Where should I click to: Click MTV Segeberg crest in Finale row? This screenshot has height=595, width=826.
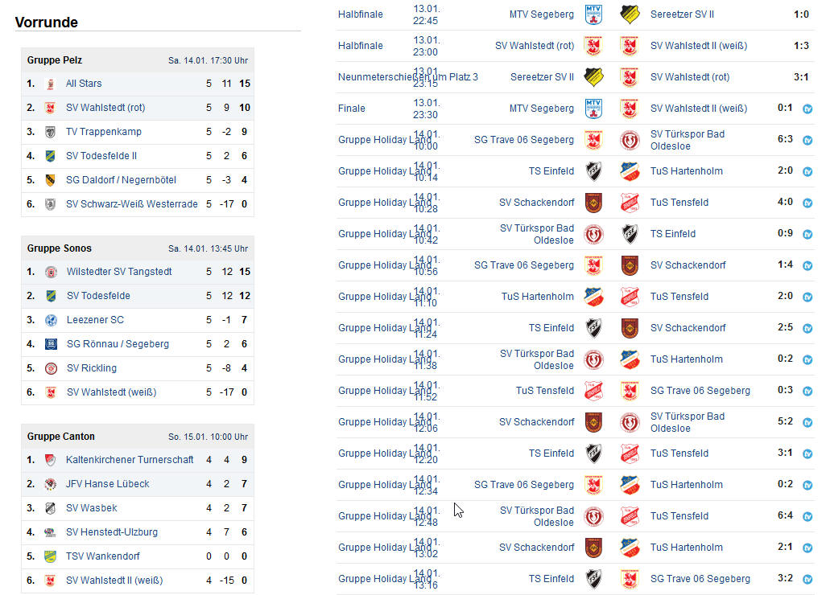click(593, 109)
